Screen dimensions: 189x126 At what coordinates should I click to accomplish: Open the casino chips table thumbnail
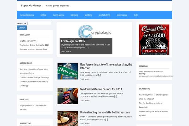pyautogui.click(x=68, y=96)
